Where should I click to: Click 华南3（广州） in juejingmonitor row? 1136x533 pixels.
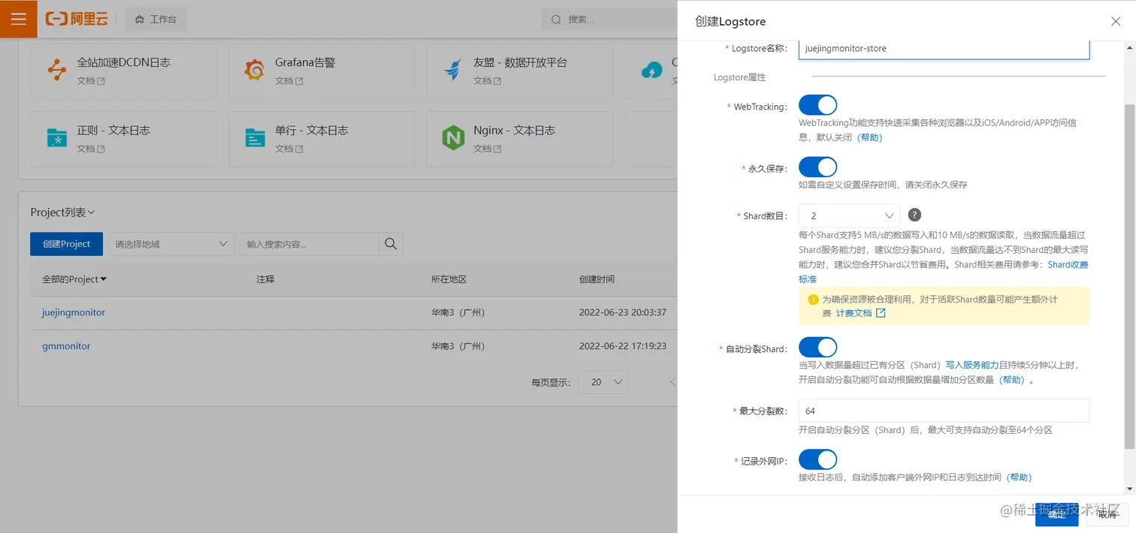(458, 312)
